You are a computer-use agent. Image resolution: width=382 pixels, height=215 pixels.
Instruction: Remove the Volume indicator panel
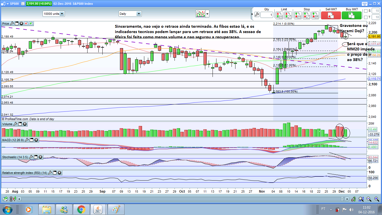click(x=25, y=124)
